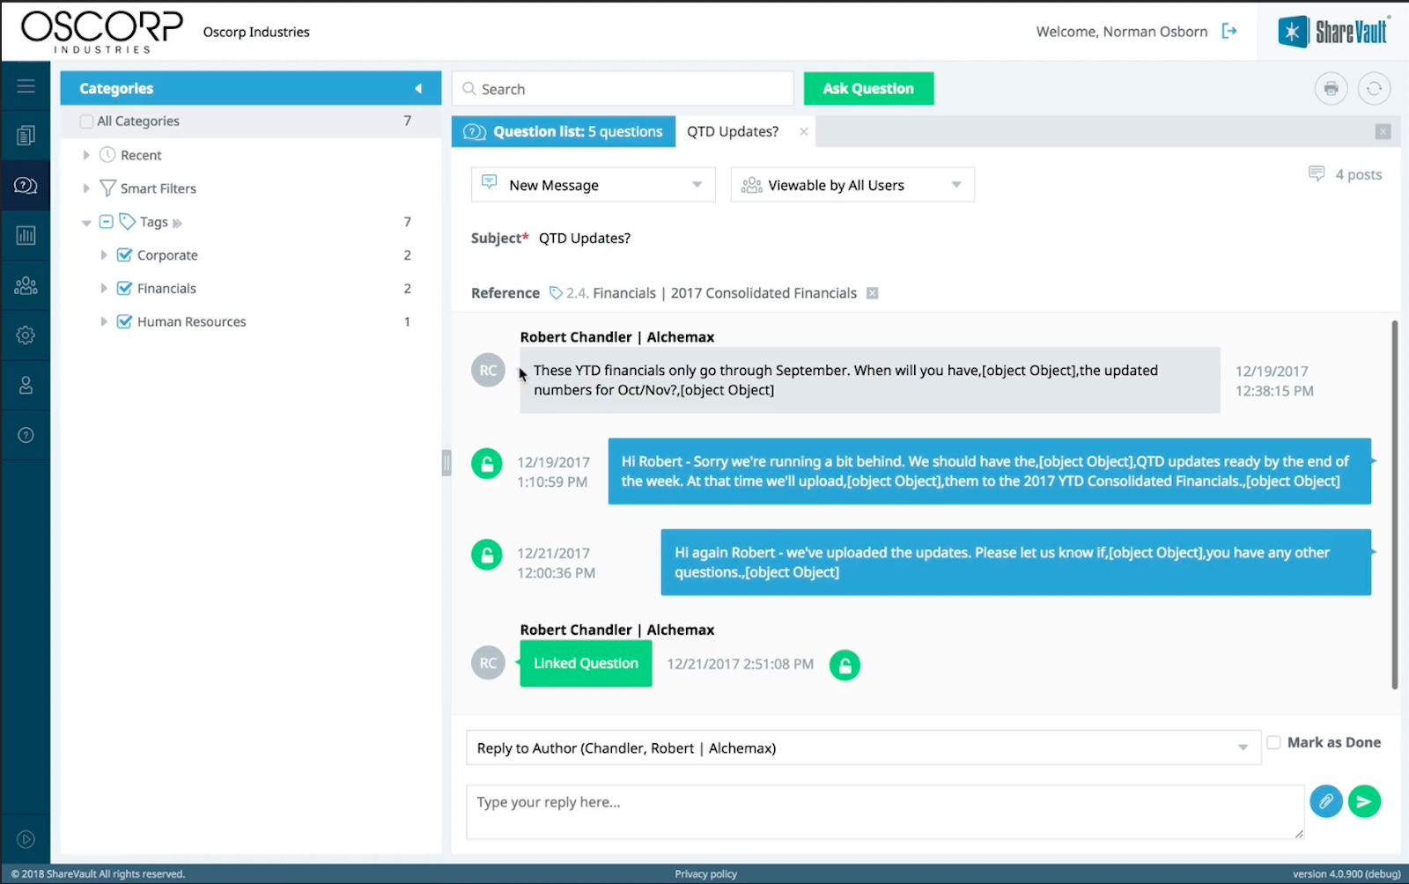Click the green unlock icon dated 12/19/2017 1:10:59 PM
1409x884 pixels.
click(486, 463)
